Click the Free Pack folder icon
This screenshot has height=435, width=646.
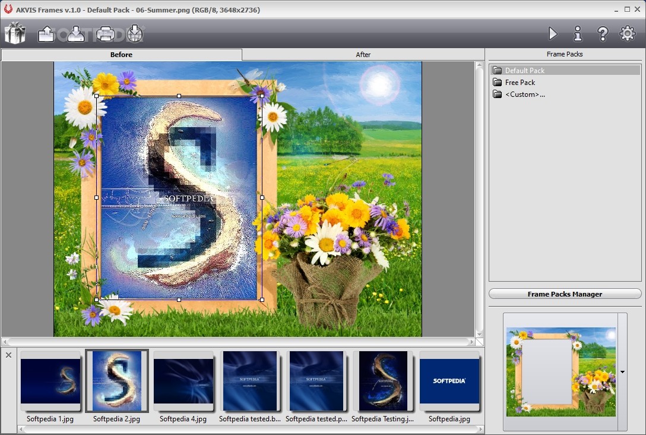(498, 83)
